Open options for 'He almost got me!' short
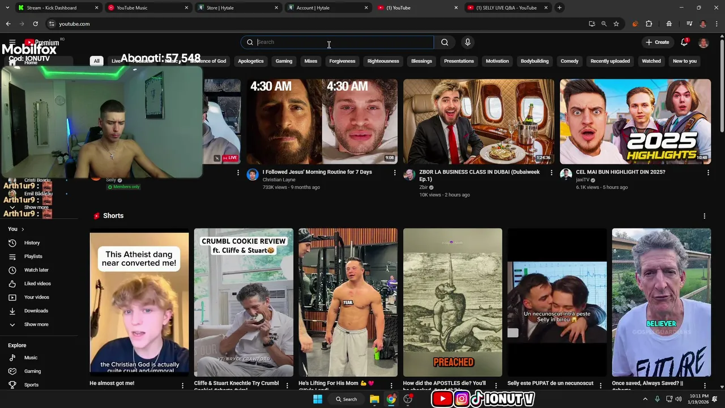 [182, 385]
